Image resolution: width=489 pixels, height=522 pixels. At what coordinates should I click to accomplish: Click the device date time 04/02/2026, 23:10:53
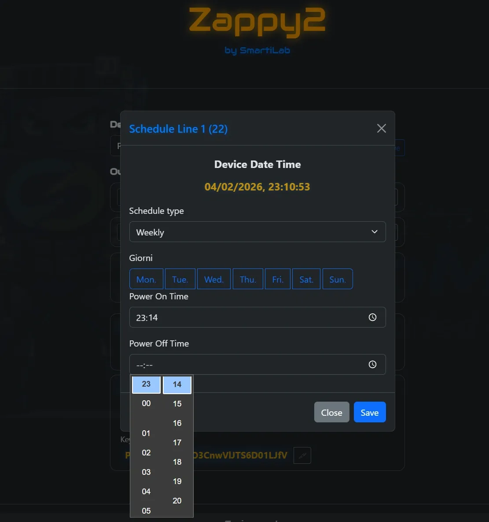point(257,187)
